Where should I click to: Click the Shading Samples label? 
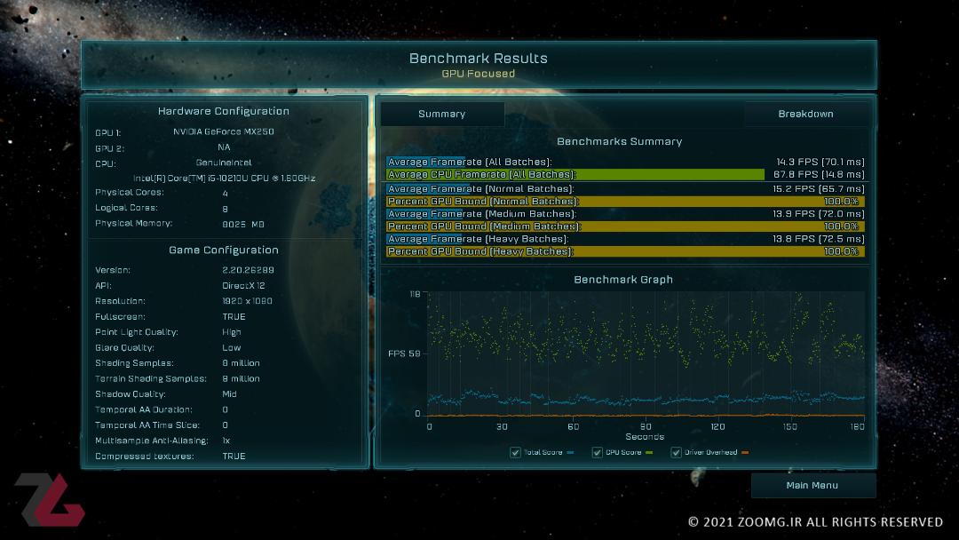pyautogui.click(x=134, y=363)
